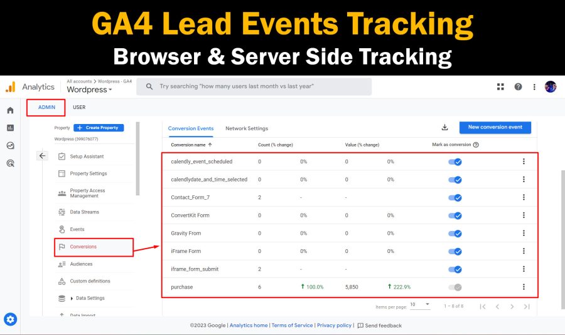The width and height of the screenshot is (565, 335).
Task: Open the Home icon in left rail
Action: pyautogui.click(x=10, y=110)
